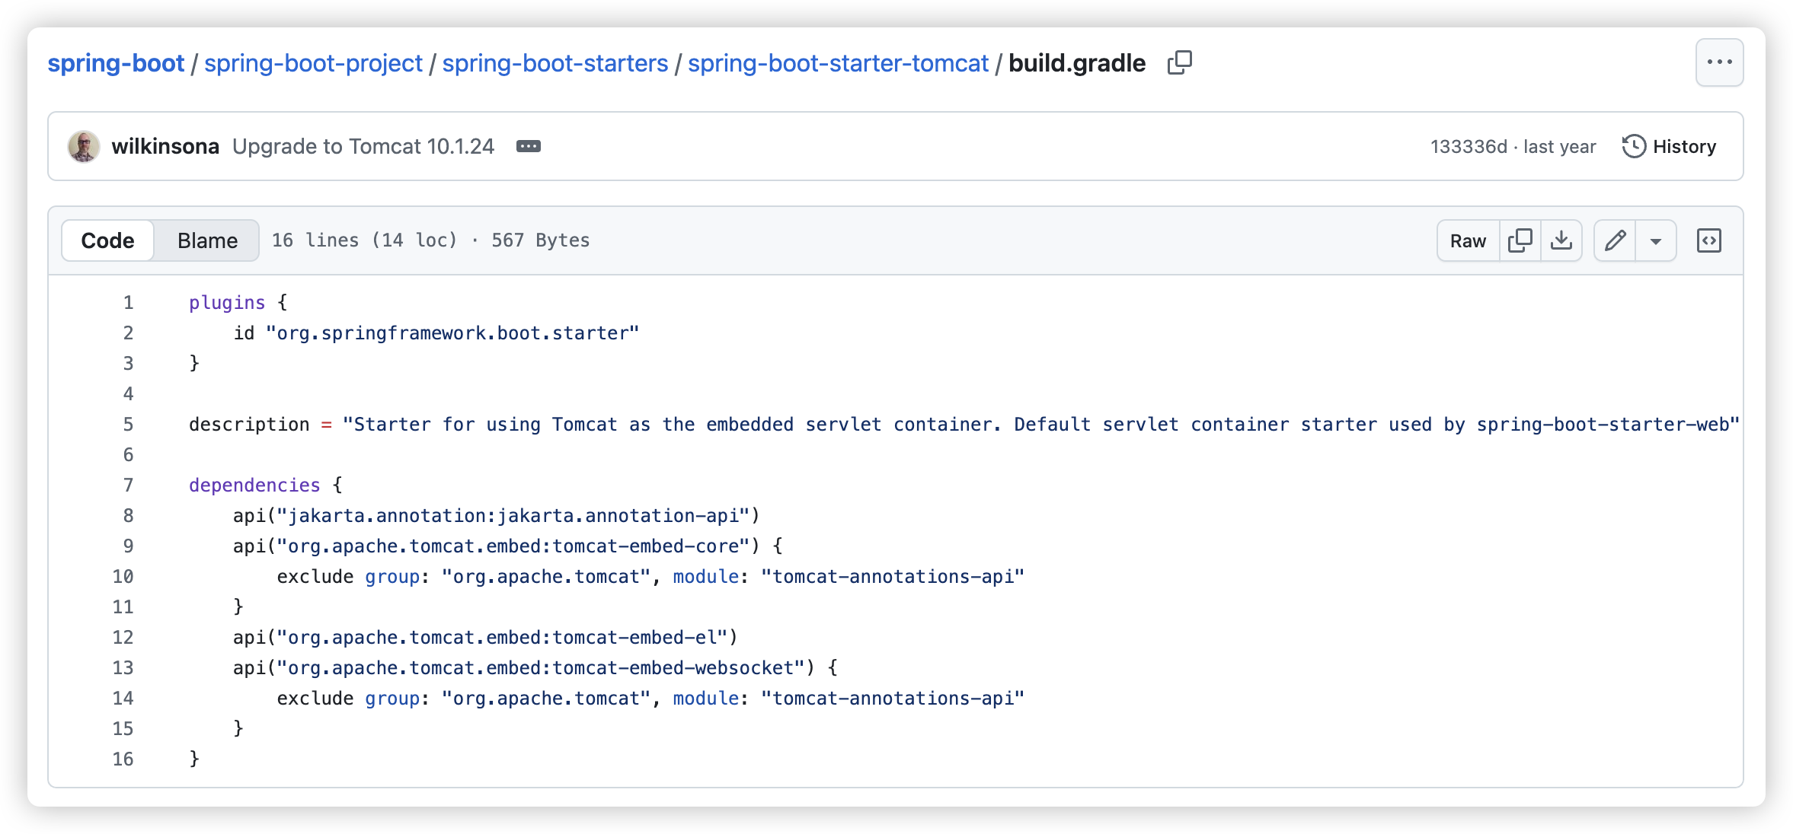Open spring-boot-project breadcrumb link
The width and height of the screenshot is (1793, 834).
[x=313, y=62]
